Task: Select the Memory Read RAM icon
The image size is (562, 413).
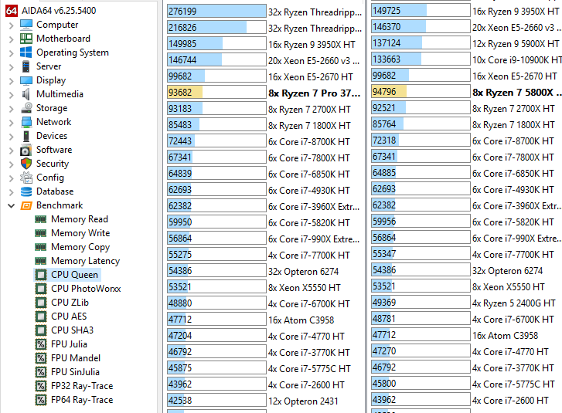Action: pyautogui.click(x=41, y=219)
